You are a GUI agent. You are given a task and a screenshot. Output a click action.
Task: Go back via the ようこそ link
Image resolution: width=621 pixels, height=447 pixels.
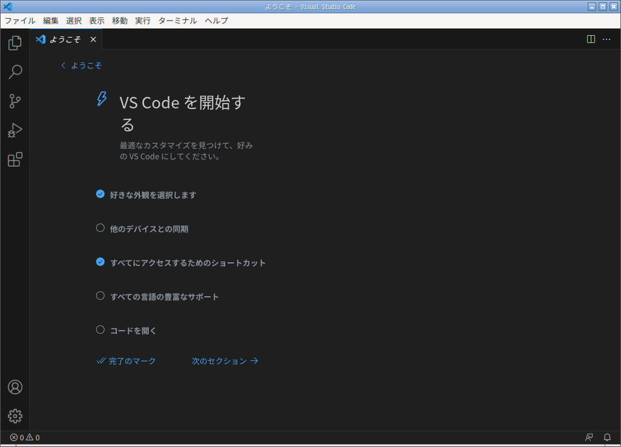(x=82, y=65)
